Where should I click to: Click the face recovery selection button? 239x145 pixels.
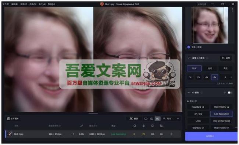click(134, 119)
